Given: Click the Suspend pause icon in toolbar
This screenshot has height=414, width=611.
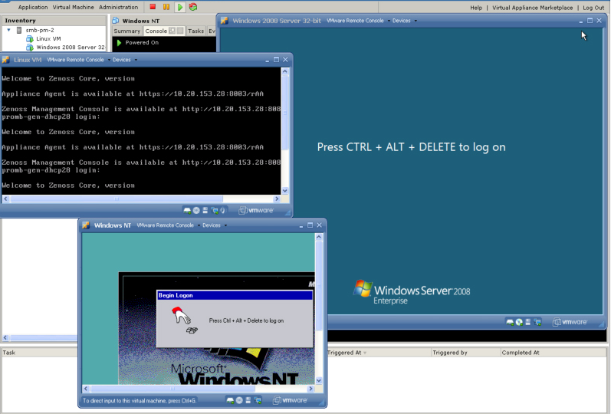Looking at the screenshot, I should coord(166,7).
